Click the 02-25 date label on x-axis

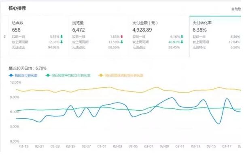point(71,146)
